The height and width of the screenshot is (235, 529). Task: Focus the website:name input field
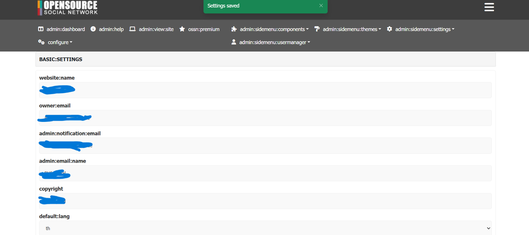click(265, 90)
